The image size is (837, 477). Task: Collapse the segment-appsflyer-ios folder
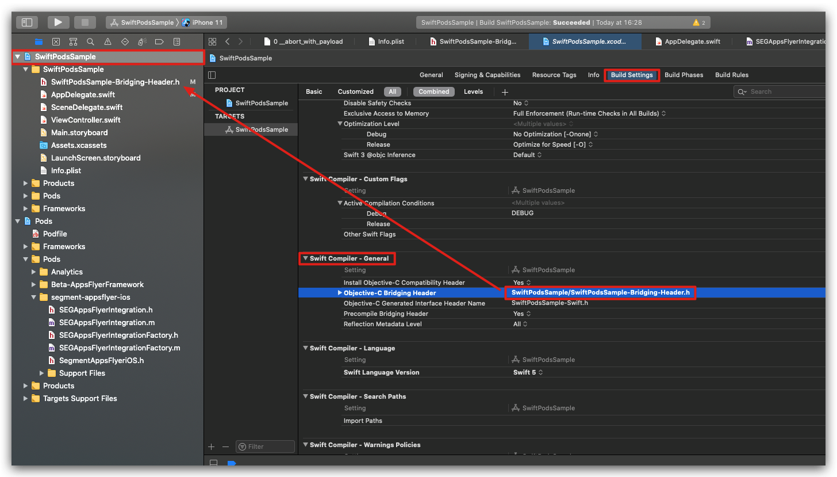pos(34,297)
